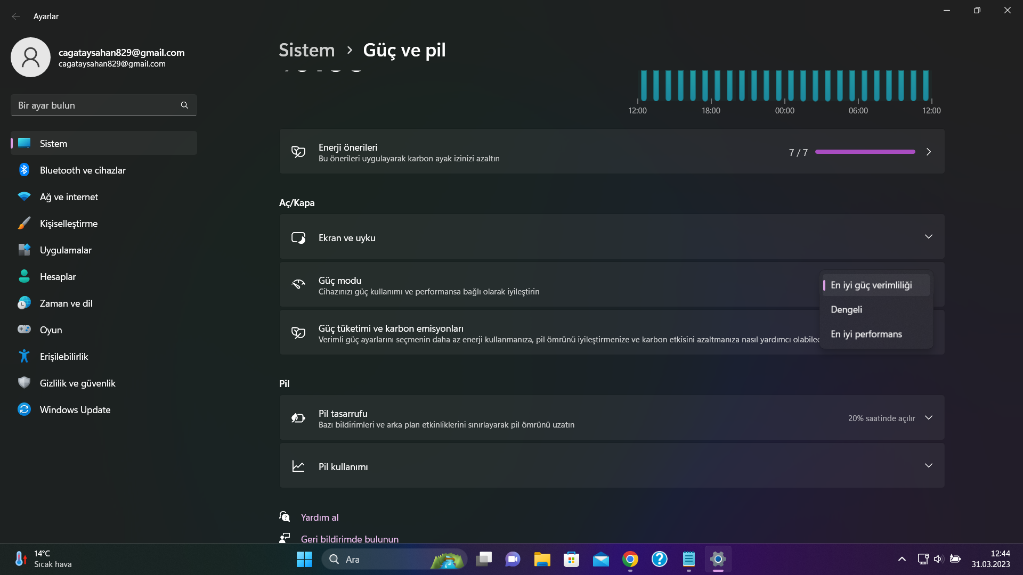Expand the Pil tasarrufu section chevron
The width and height of the screenshot is (1023, 575).
928,418
